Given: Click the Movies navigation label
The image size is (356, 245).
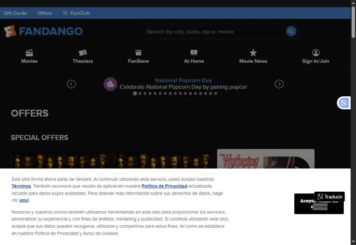Looking at the screenshot, I should pyautogui.click(x=29, y=61).
